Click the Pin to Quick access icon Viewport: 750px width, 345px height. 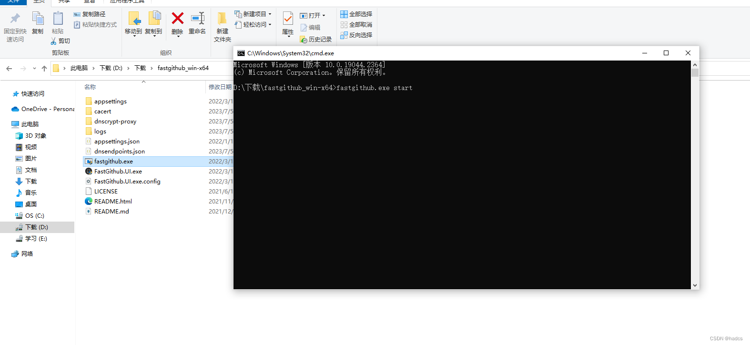click(15, 19)
